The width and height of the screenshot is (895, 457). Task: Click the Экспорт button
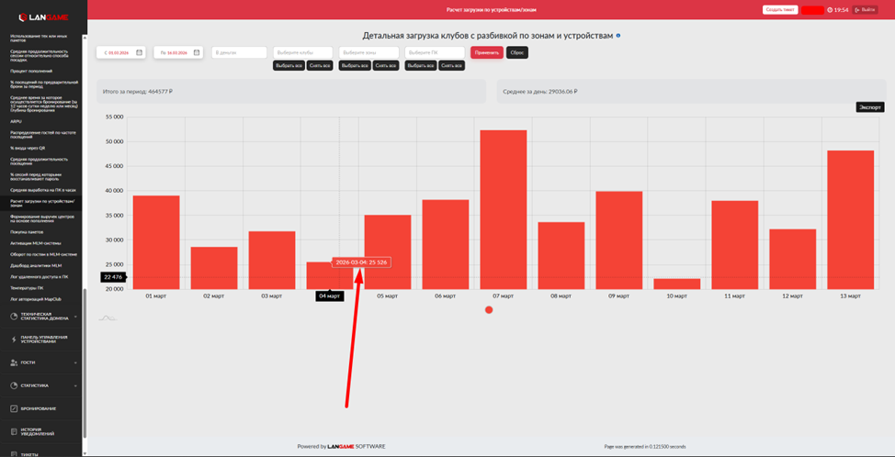pyautogui.click(x=869, y=107)
